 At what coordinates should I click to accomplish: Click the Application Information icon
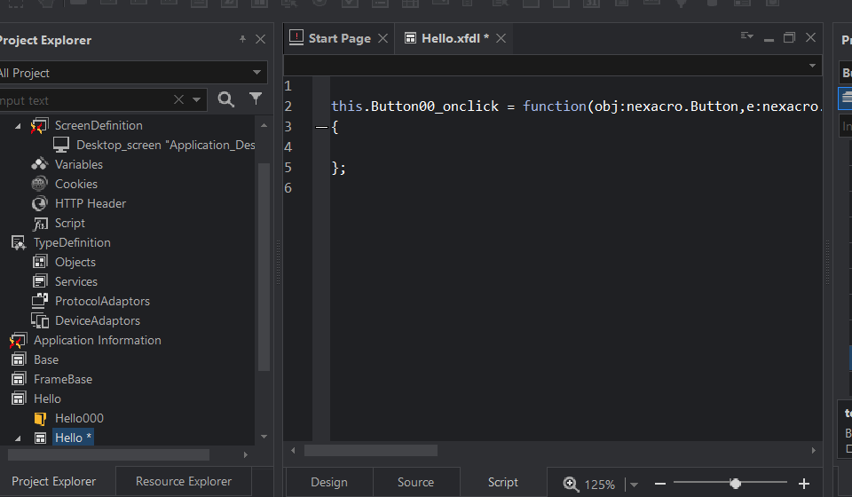click(18, 341)
